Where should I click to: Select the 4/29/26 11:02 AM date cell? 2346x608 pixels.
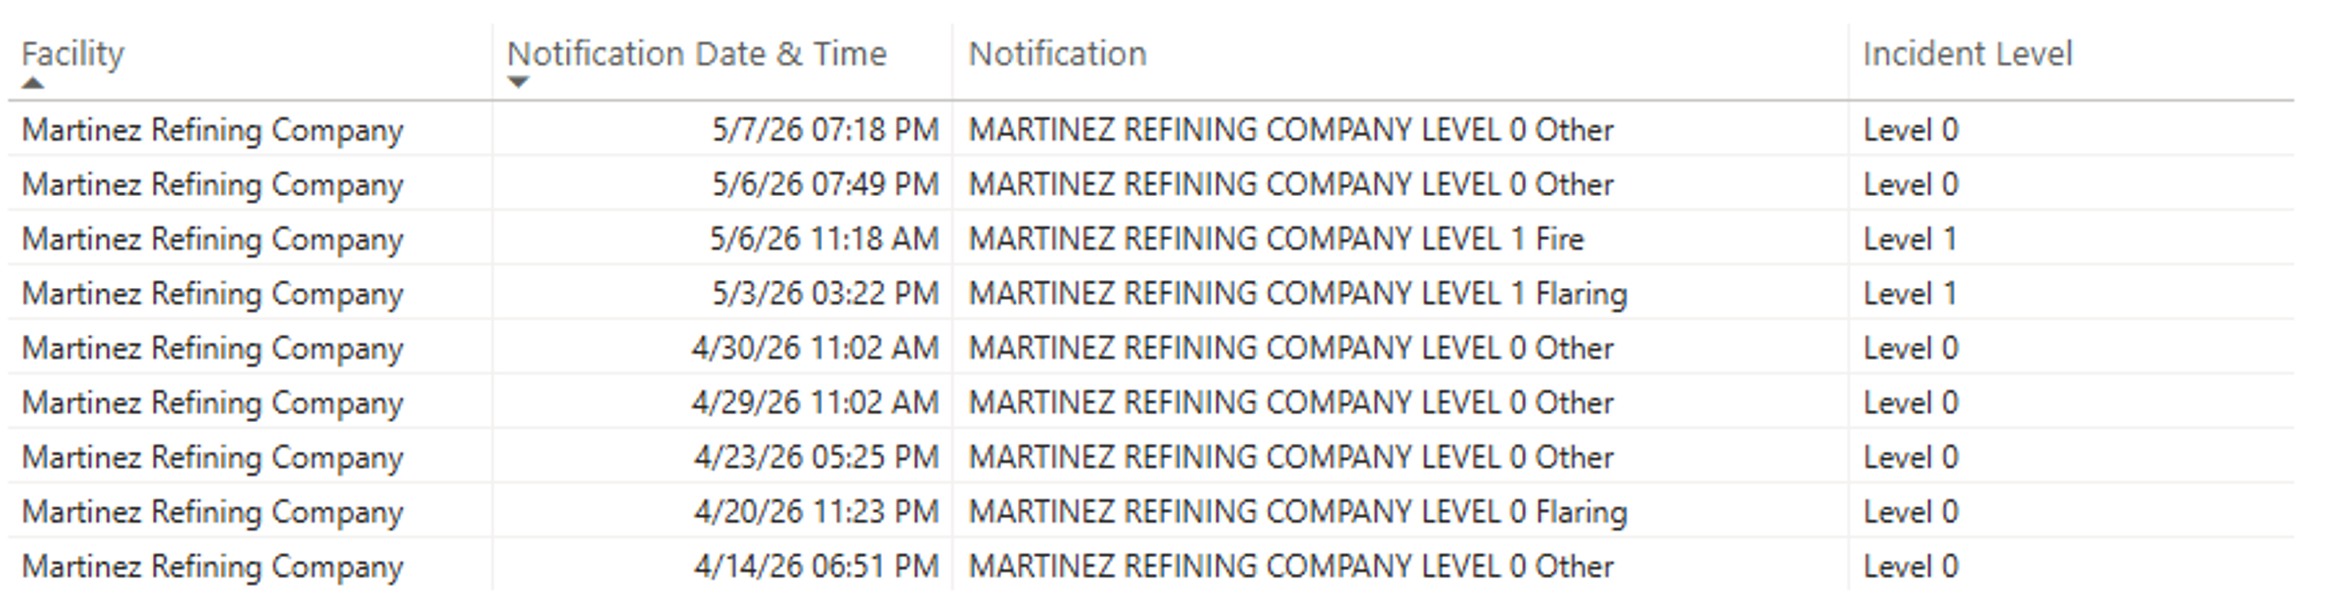click(815, 403)
